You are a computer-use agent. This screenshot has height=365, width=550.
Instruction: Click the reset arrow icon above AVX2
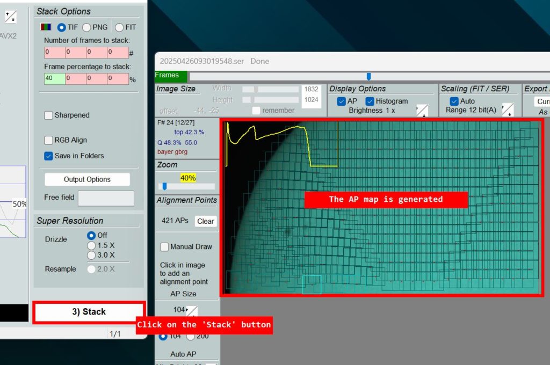pos(11,16)
